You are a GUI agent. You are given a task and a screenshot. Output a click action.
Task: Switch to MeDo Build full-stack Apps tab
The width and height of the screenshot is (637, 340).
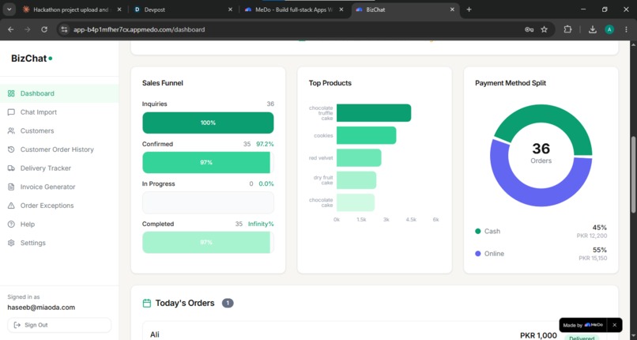pyautogui.click(x=293, y=9)
